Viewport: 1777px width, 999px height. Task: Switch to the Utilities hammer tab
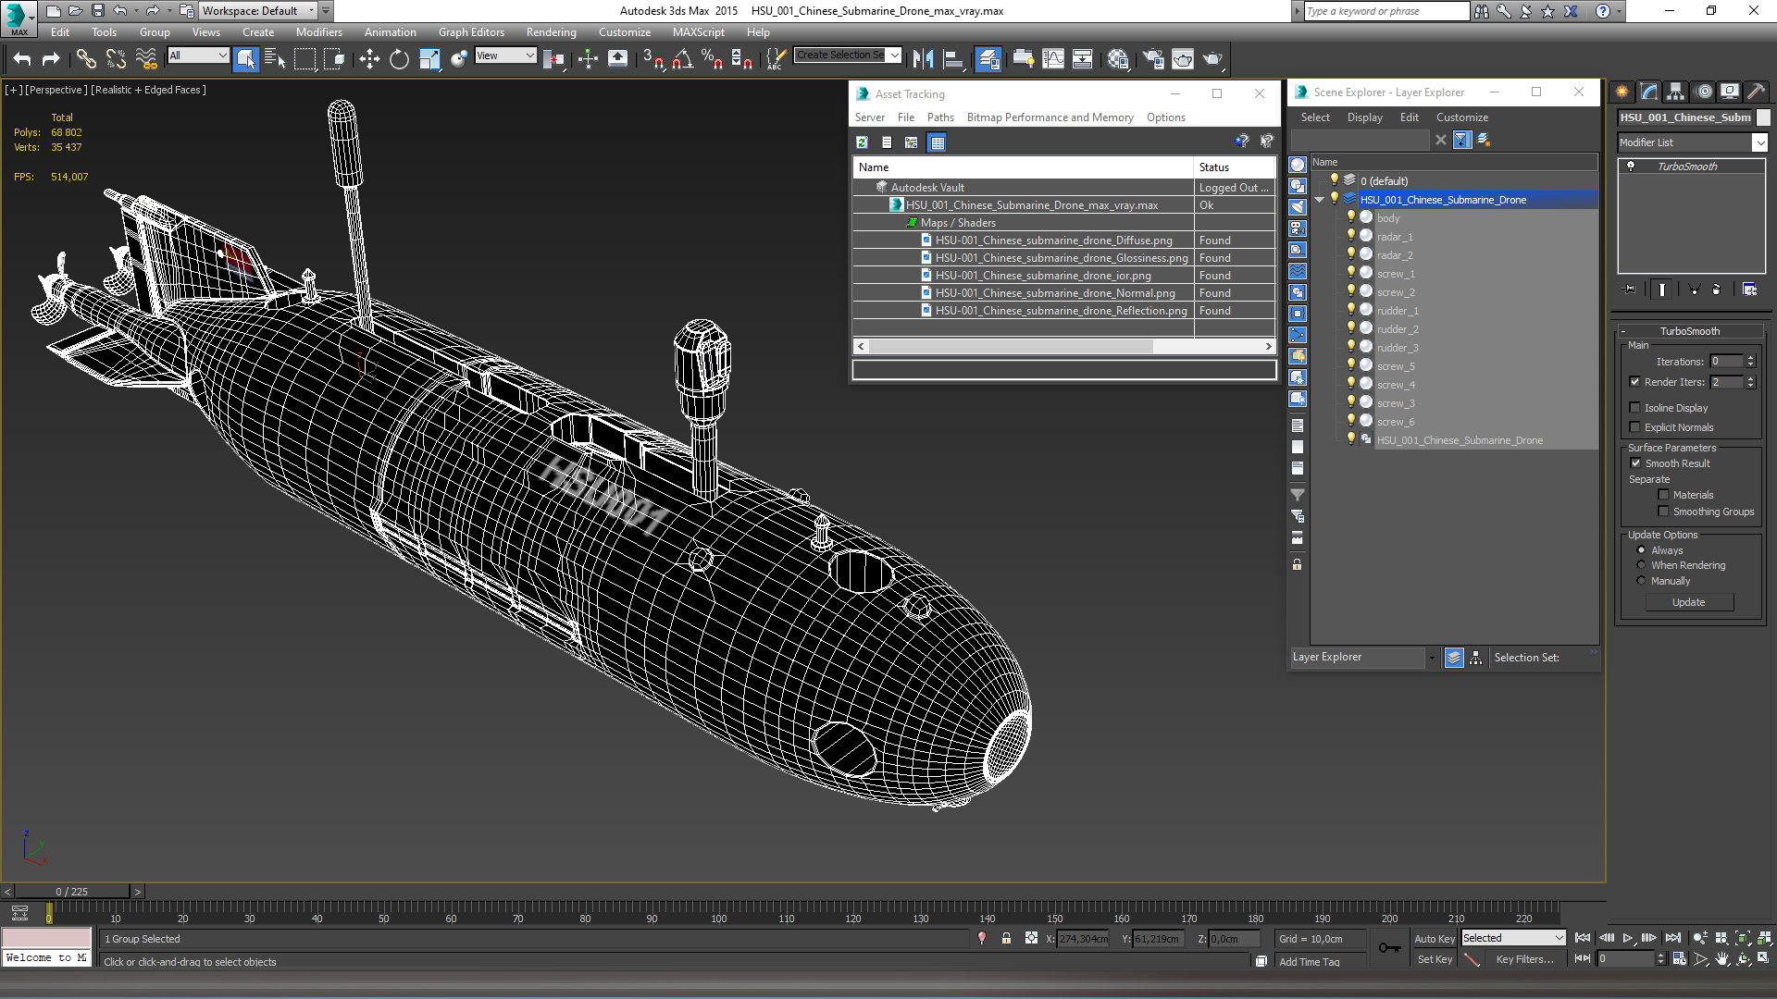(x=1756, y=92)
